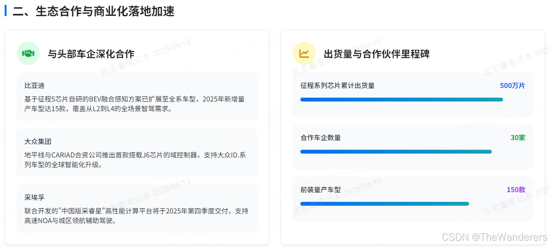549x247 pixels.
Task: Open the 征程系列芯片累计出货量 milestone card
Action: (x=413, y=95)
